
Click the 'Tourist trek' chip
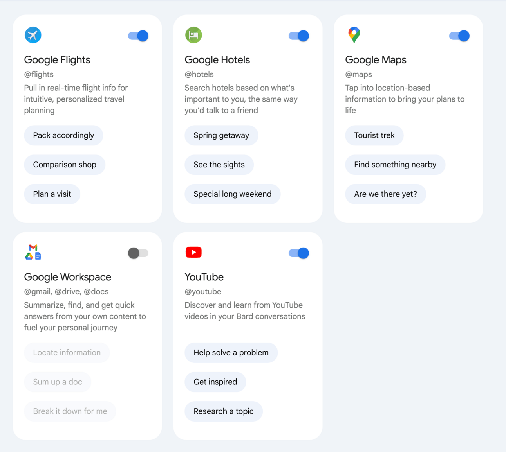374,135
